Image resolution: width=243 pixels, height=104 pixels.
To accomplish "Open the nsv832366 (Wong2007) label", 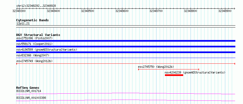I will (x=33, y=55).
